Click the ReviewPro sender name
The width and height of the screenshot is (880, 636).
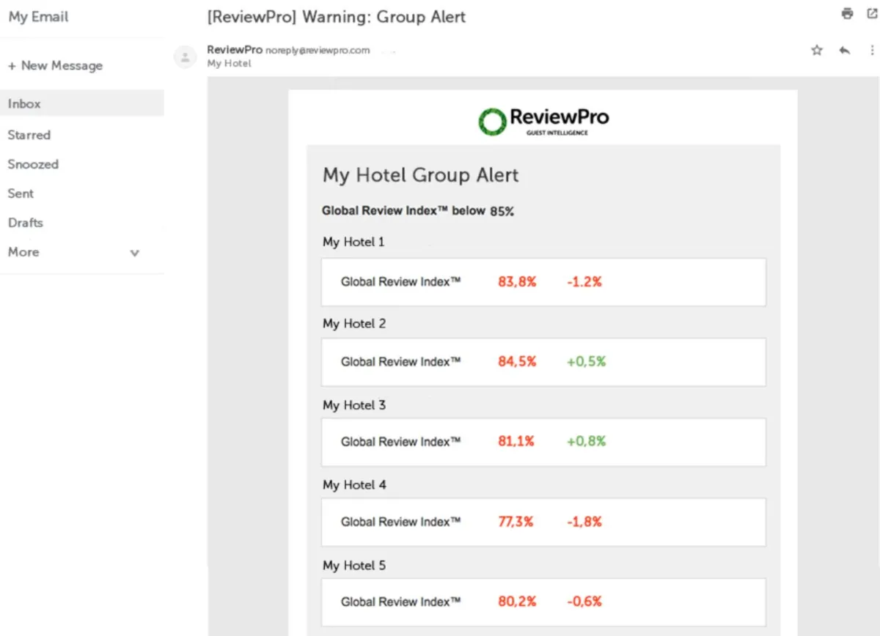(x=235, y=50)
